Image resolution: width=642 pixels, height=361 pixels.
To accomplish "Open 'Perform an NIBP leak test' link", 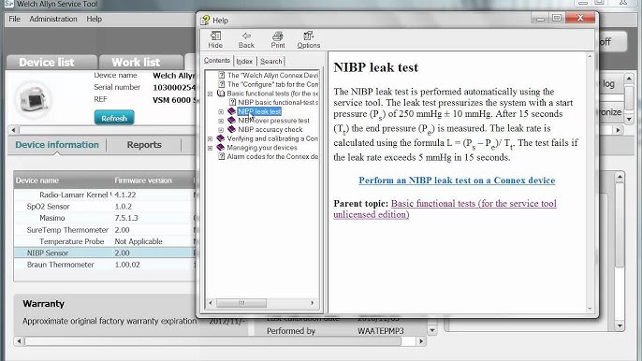I will (x=457, y=180).
